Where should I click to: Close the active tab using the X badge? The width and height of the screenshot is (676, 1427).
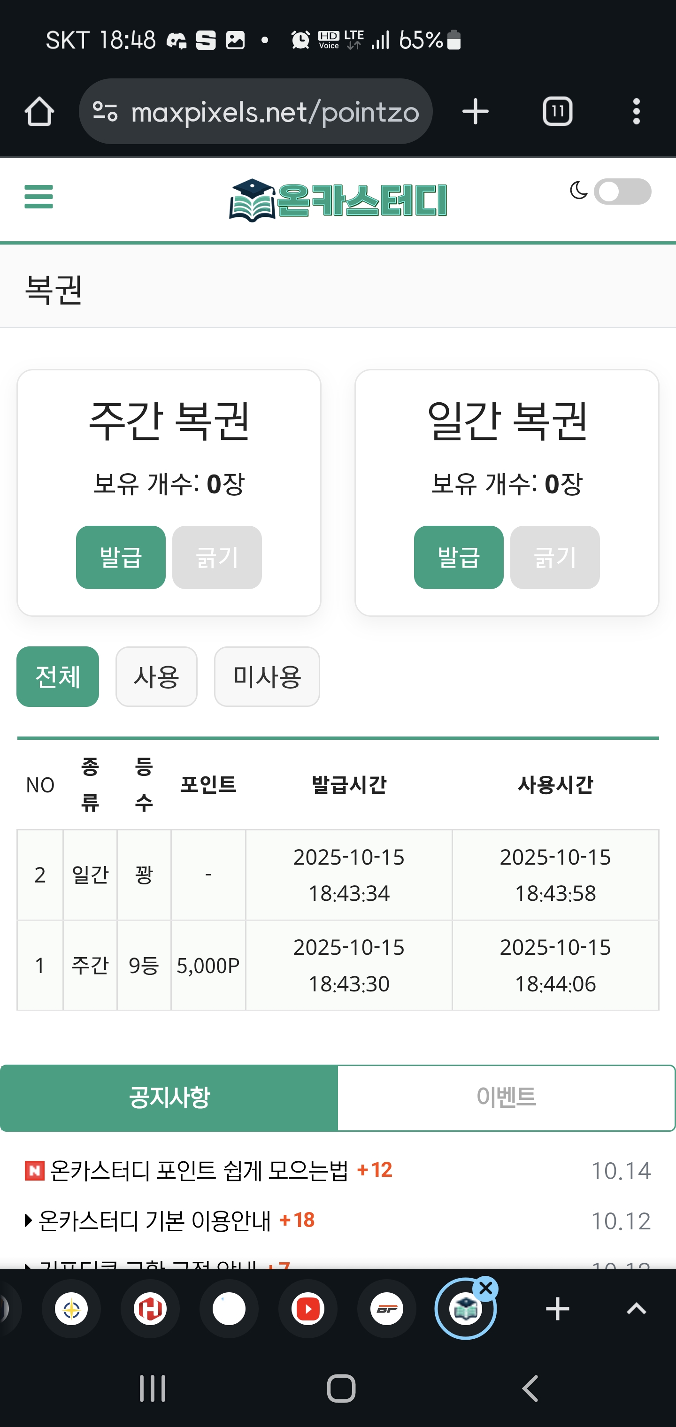[x=486, y=1289]
